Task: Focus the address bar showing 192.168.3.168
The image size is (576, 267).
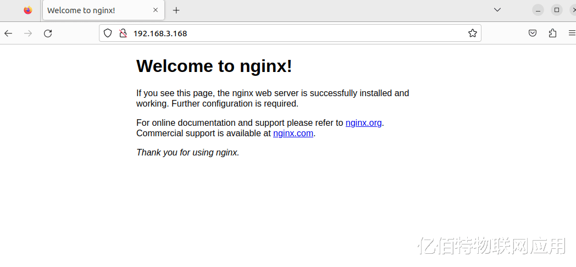Action: [x=290, y=34]
